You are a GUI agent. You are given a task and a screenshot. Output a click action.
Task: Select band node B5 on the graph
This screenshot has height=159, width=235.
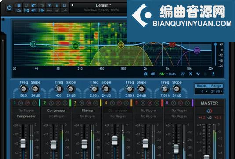point(172,44)
